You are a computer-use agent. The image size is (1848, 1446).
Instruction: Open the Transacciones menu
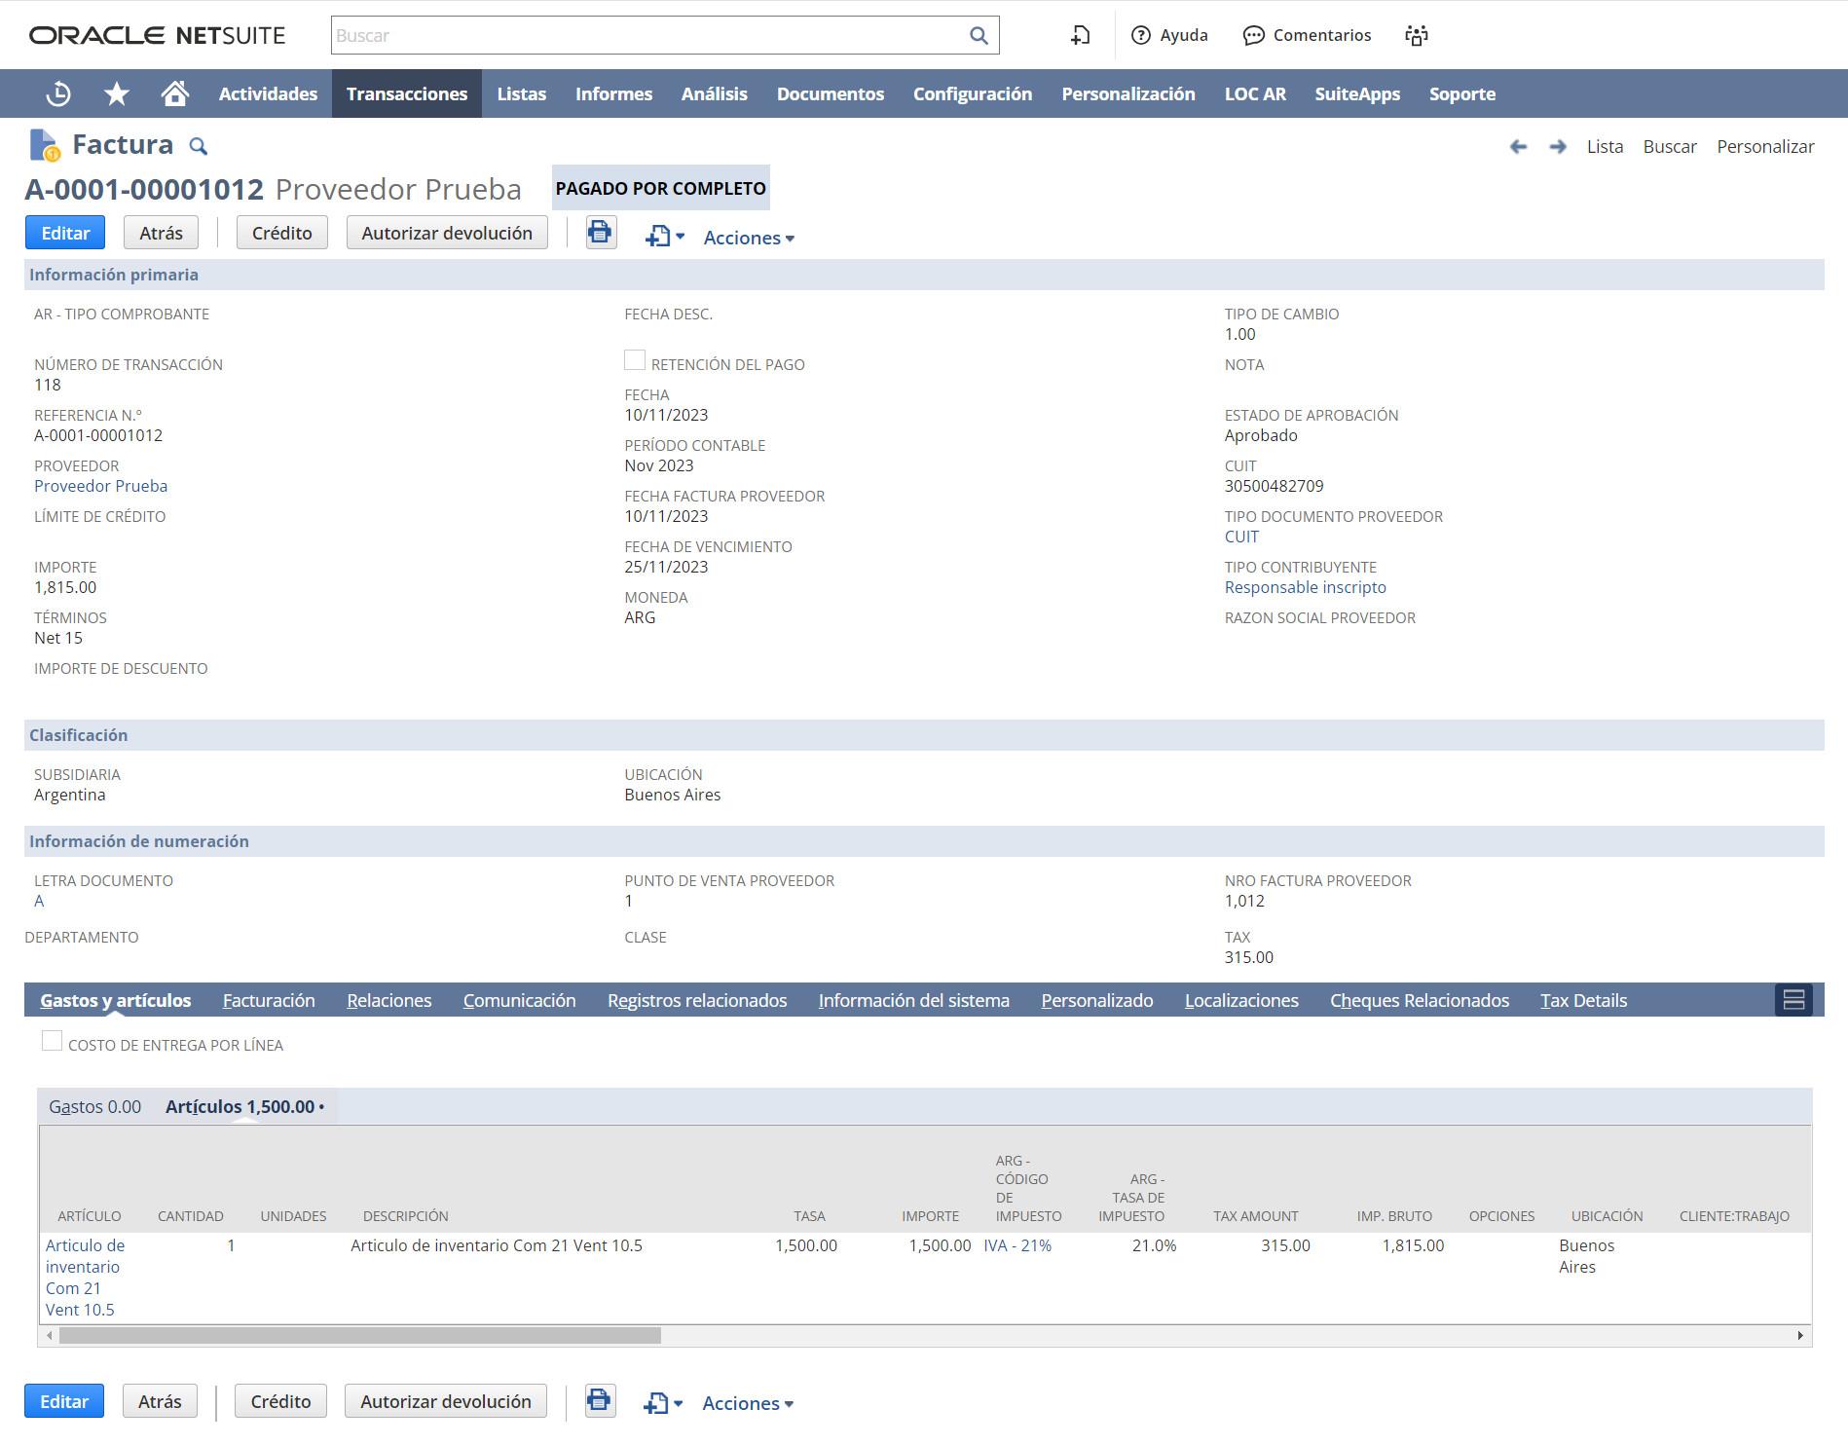[x=407, y=93]
